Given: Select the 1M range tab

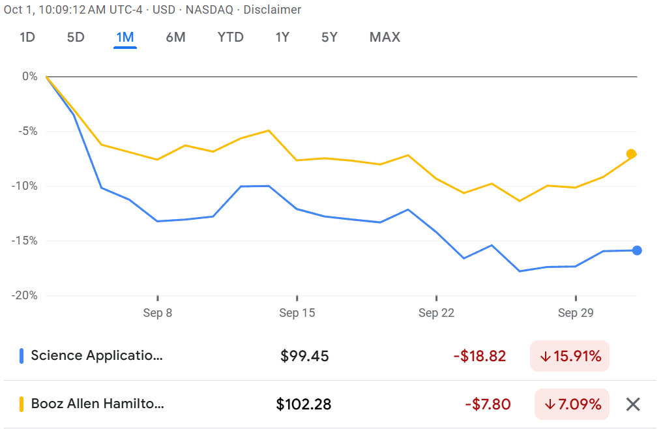Looking at the screenshot, I should coord(125,37).
